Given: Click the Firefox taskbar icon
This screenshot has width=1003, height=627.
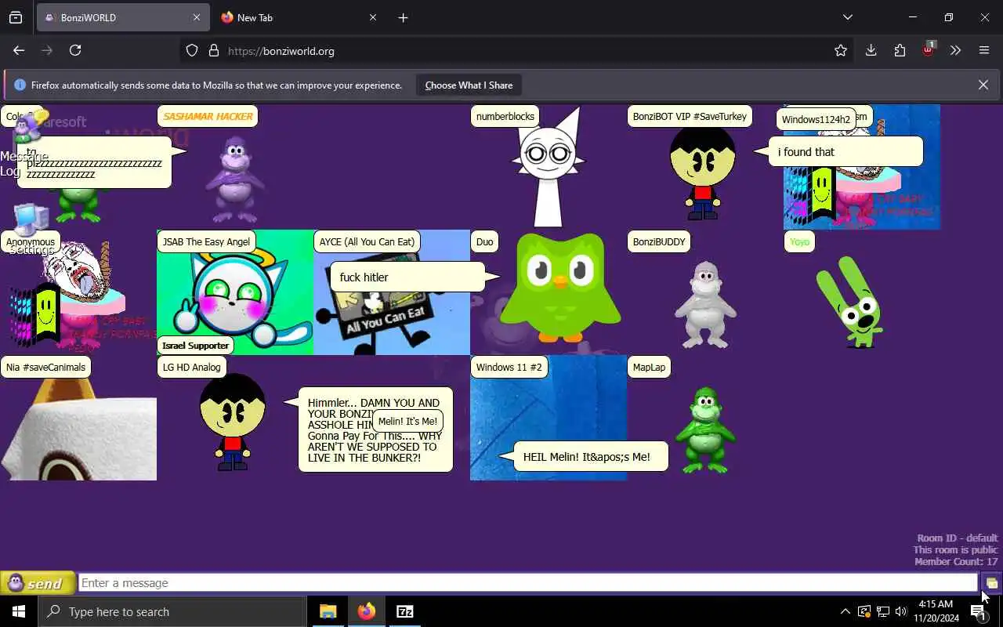Looking at the screenshot, I should (x=367, y=611).
